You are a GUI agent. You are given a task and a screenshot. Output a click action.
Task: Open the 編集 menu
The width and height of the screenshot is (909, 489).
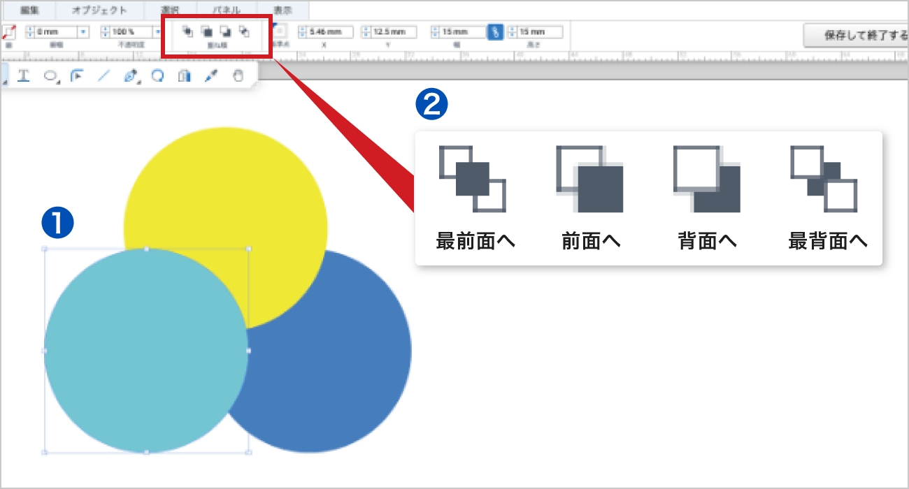29,10
